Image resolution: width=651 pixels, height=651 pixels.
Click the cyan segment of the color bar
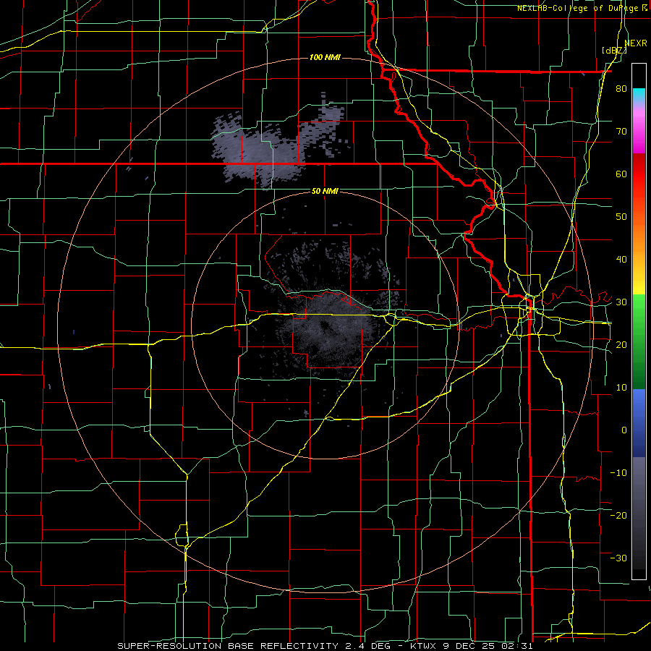tap(639, 95)
